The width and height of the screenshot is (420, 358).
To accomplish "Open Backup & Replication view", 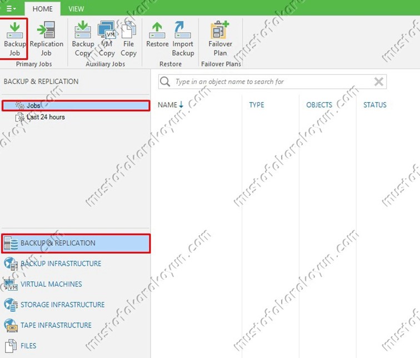I will (76, 243).
